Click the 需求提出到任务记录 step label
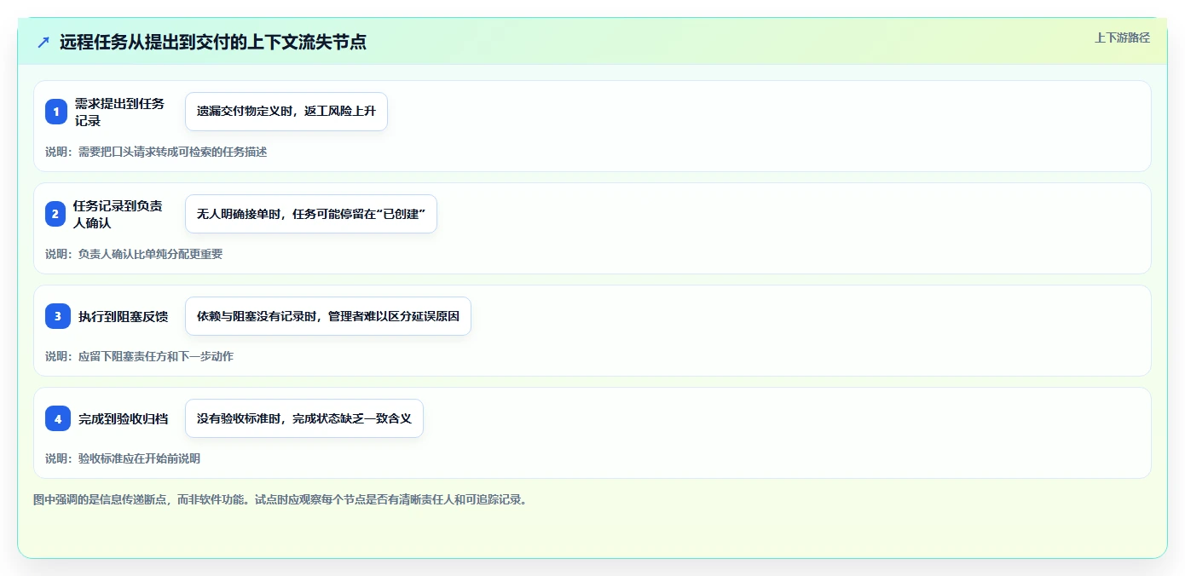 [x=119, y=112]
